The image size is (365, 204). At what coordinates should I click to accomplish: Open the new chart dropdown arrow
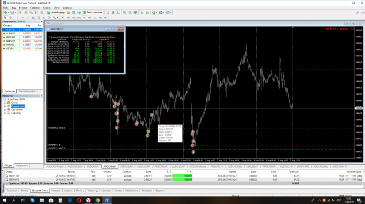pyautogui.click(x=8, y=12)
